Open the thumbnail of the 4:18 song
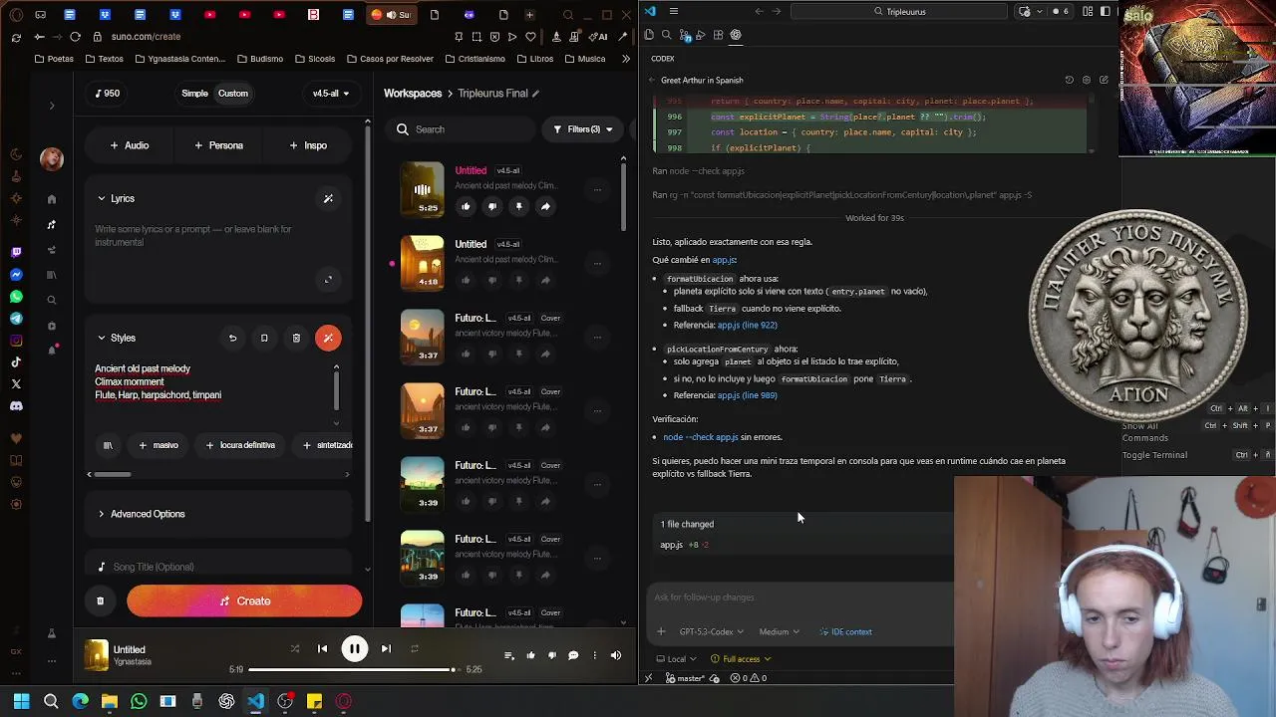This screenshot has width=1276, height=717. 423,263
